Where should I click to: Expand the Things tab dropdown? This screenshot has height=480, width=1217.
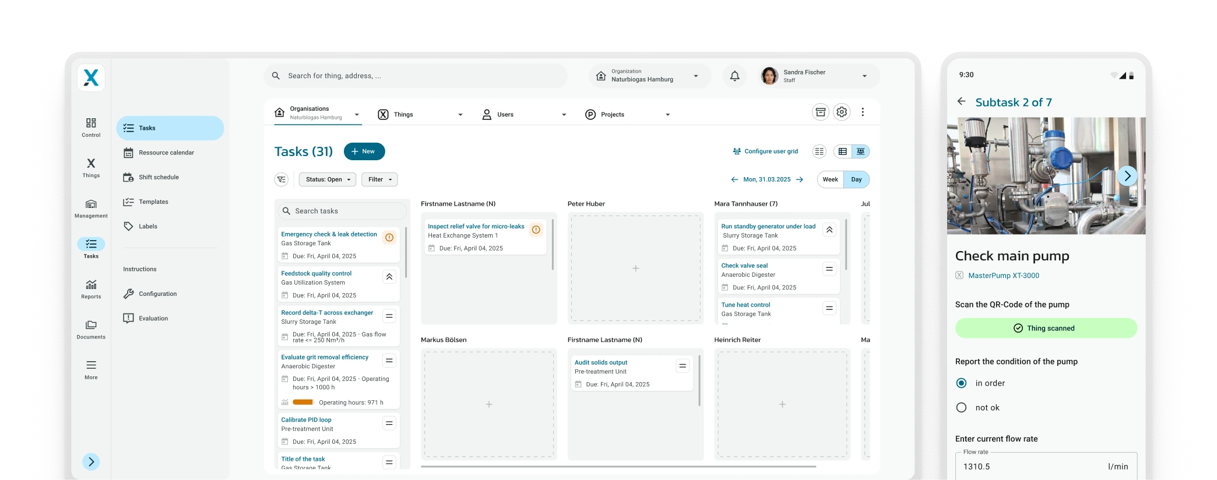point(460,115)
